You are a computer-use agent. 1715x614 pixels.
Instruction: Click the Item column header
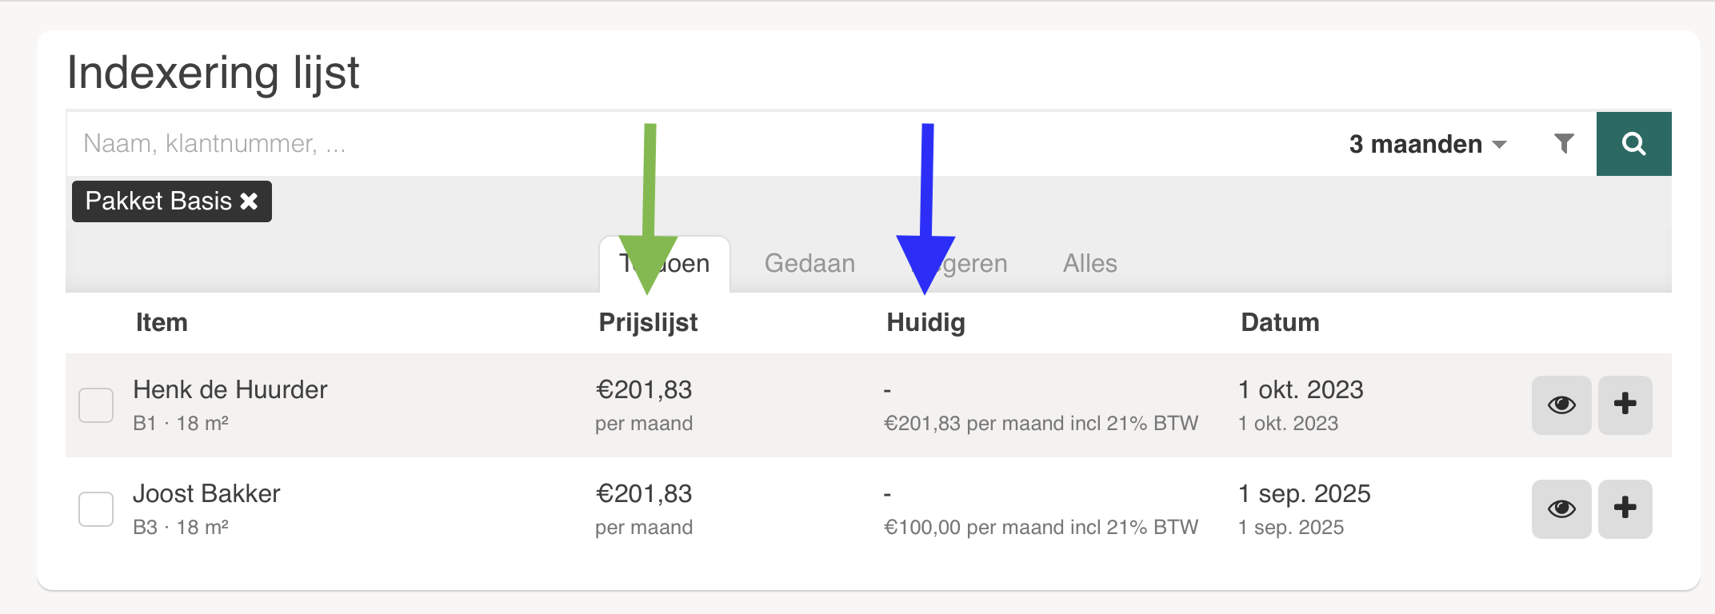pos(162,323)
